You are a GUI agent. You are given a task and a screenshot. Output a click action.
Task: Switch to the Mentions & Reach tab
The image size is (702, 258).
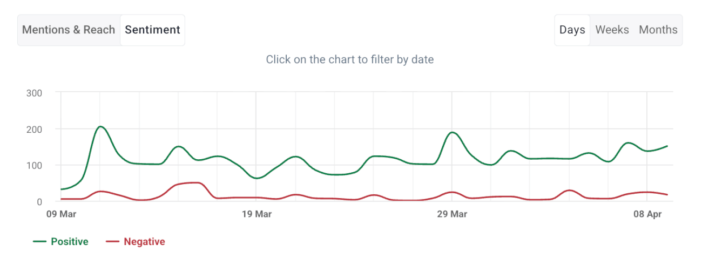(69, 30)
